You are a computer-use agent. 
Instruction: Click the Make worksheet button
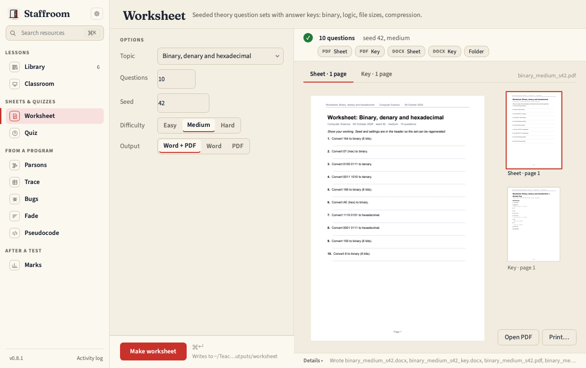[x=153, y=351]
